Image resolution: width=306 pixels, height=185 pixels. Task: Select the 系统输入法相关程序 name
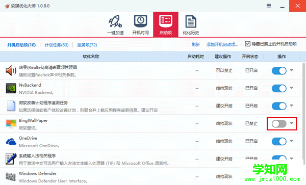37,156
